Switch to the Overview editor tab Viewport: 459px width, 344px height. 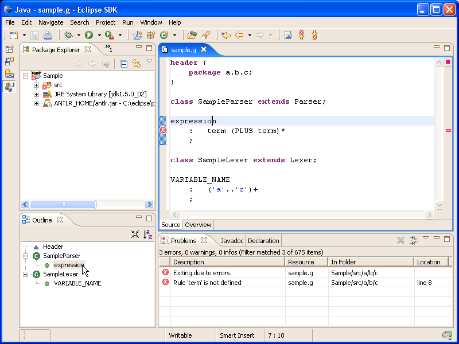tap(198, 225)
